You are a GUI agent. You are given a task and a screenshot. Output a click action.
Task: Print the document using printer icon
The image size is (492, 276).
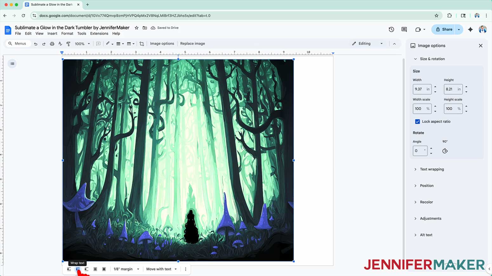tap(52, 44)
